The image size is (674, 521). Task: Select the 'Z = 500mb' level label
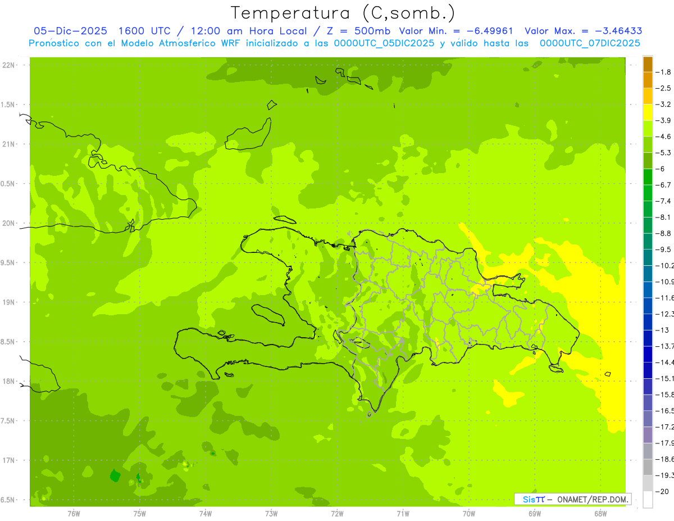tap(359, 31)
